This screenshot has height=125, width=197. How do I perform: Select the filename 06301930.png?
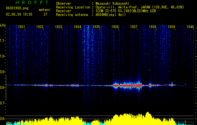click(17, 8)
